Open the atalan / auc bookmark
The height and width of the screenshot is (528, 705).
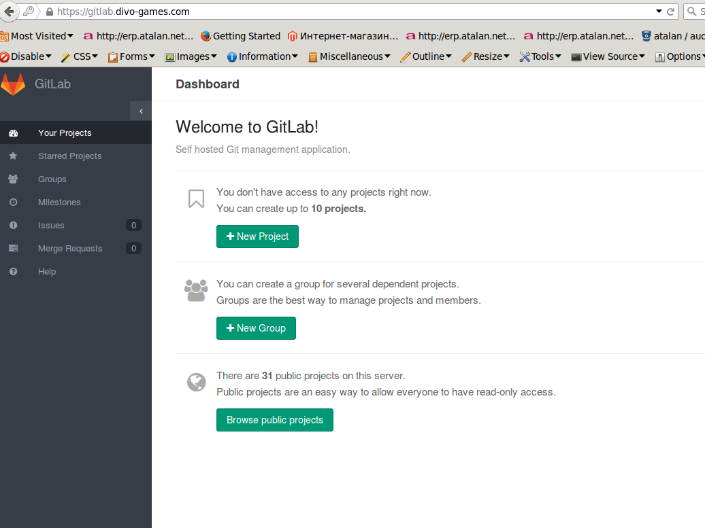coord(673,36)
